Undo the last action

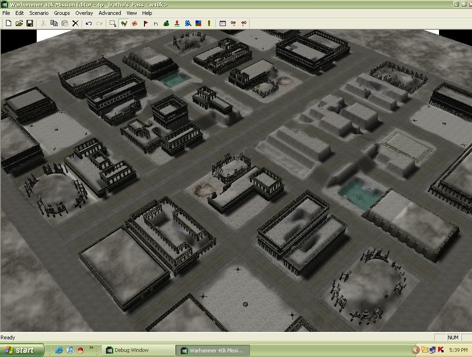tap(89, 23)
